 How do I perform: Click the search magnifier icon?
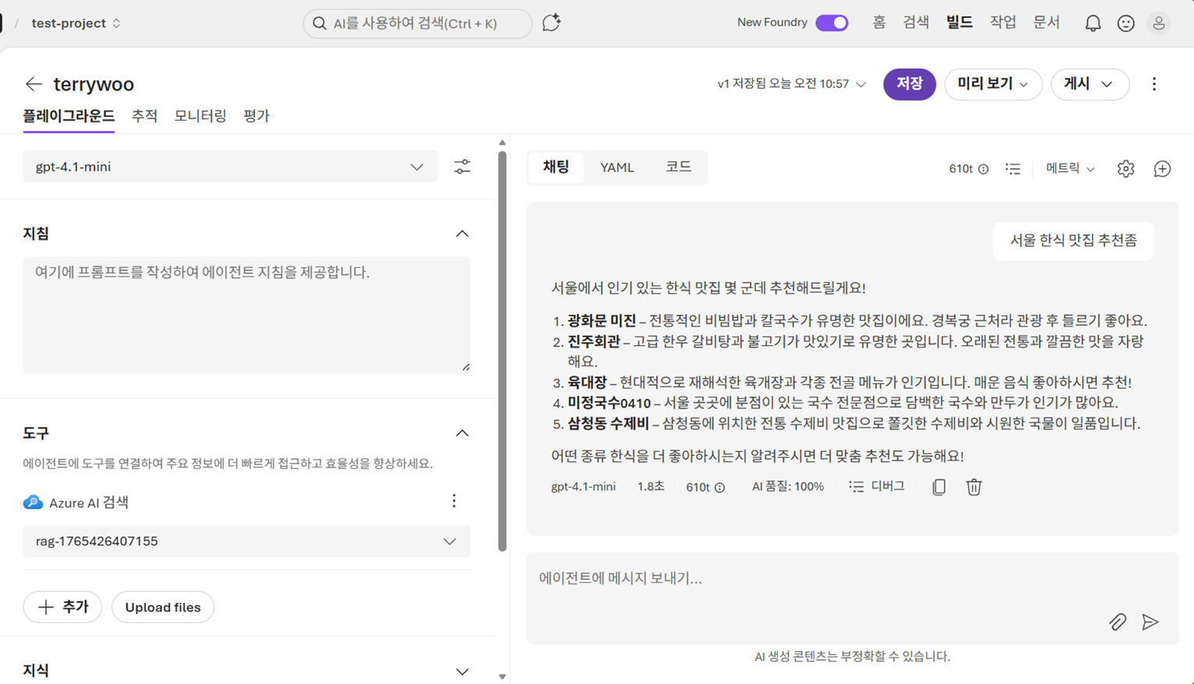[320, 23]
